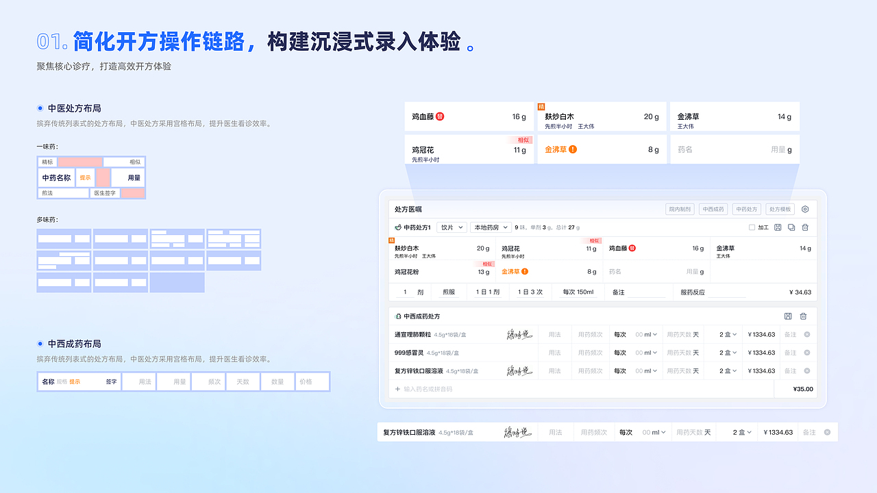Image resolution: width=877 pixels, height=493 pixels.
Task: Delete the 中西成药处方 section using its trash icon
Action: 803,316
